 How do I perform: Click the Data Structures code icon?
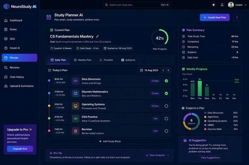click(x=76, y=81)
